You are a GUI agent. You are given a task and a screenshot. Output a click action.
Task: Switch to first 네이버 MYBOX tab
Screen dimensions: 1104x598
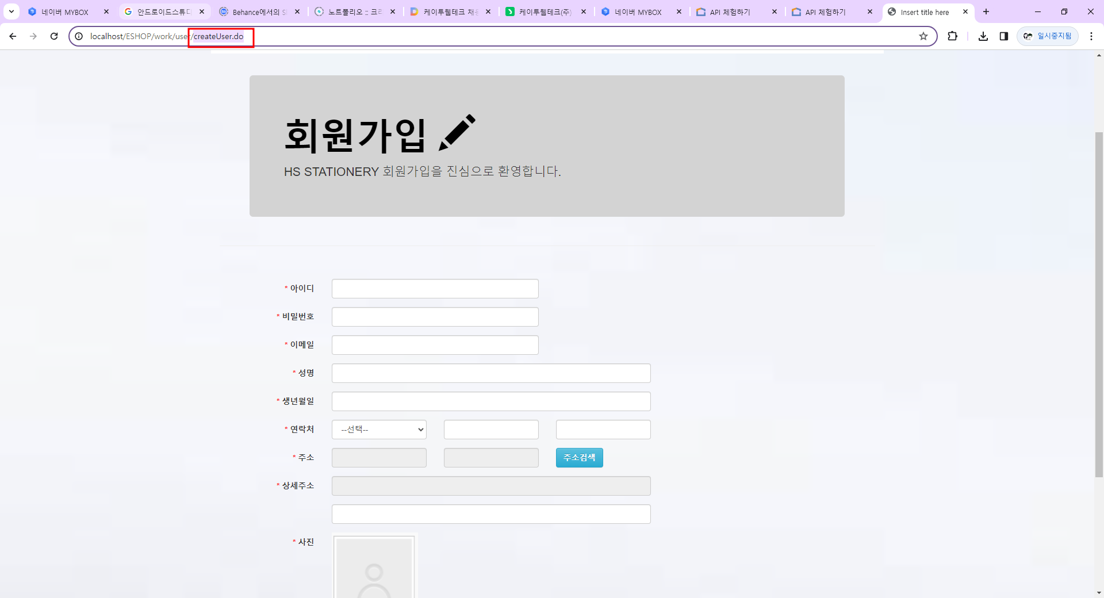point(65,12)
